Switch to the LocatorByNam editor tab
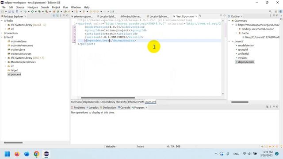Screen dimensions: 283x159 pos(158,16)
